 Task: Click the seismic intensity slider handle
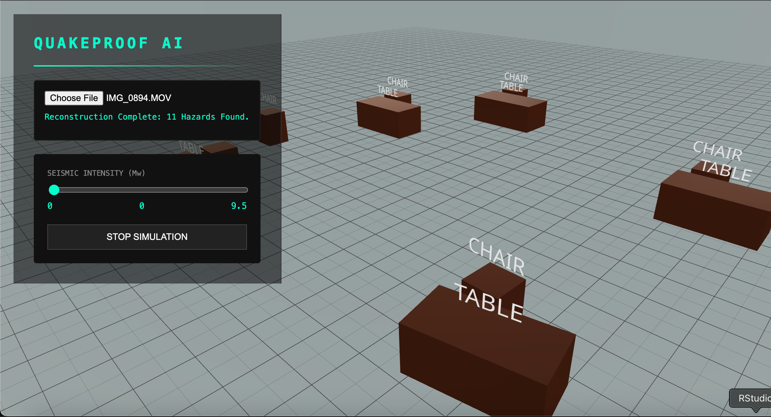(54, 190)
